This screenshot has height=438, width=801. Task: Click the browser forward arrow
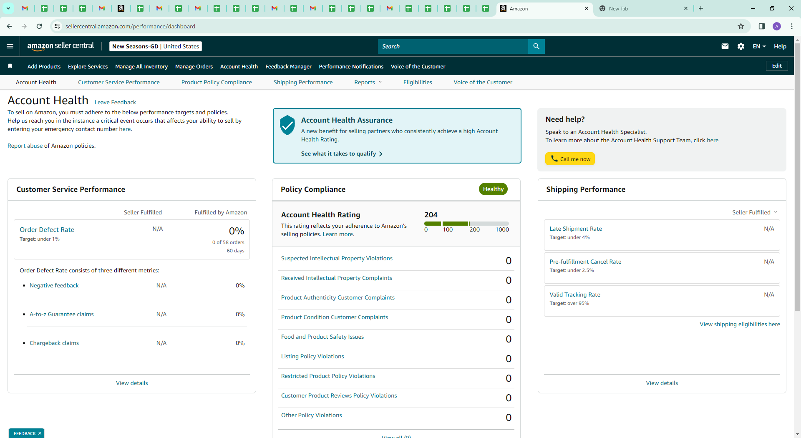click(24, 26)
